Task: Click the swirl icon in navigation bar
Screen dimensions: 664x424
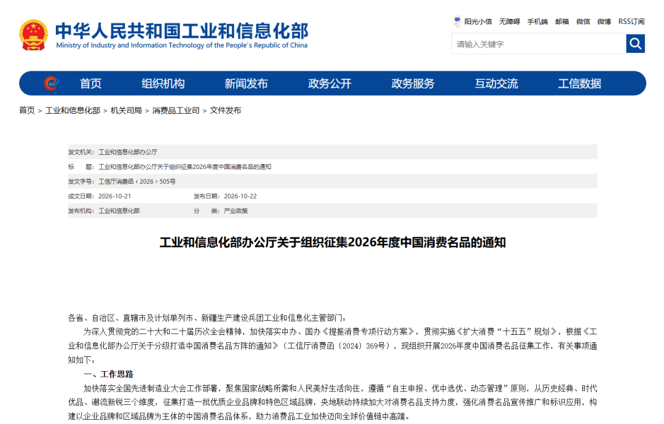Action: coord(51,84)
